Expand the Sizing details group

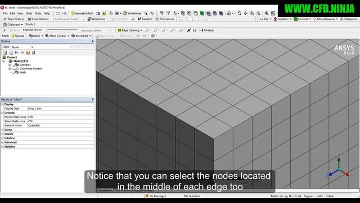[2, 130]
